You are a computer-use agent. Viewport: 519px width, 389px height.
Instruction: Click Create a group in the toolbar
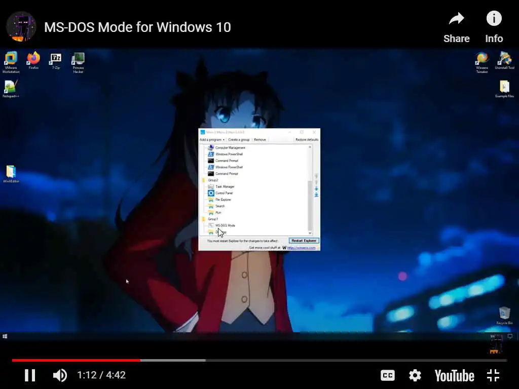click(x=239, y=140)
